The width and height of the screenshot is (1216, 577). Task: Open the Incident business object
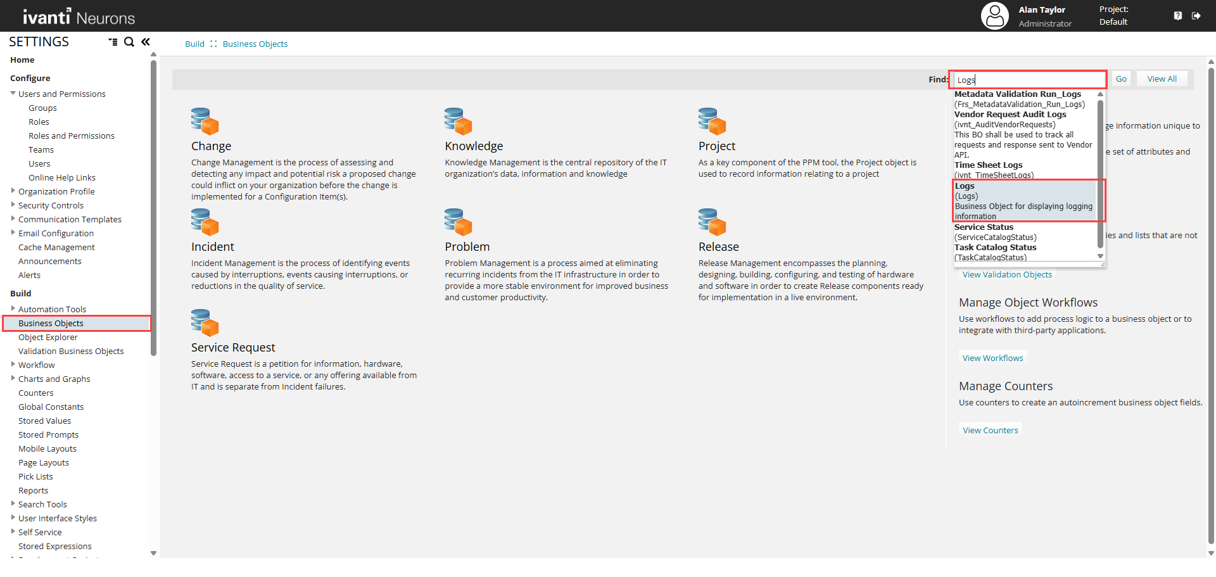coord(212,246)
